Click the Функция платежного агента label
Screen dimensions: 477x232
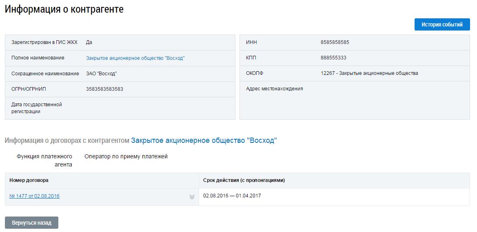44,160
